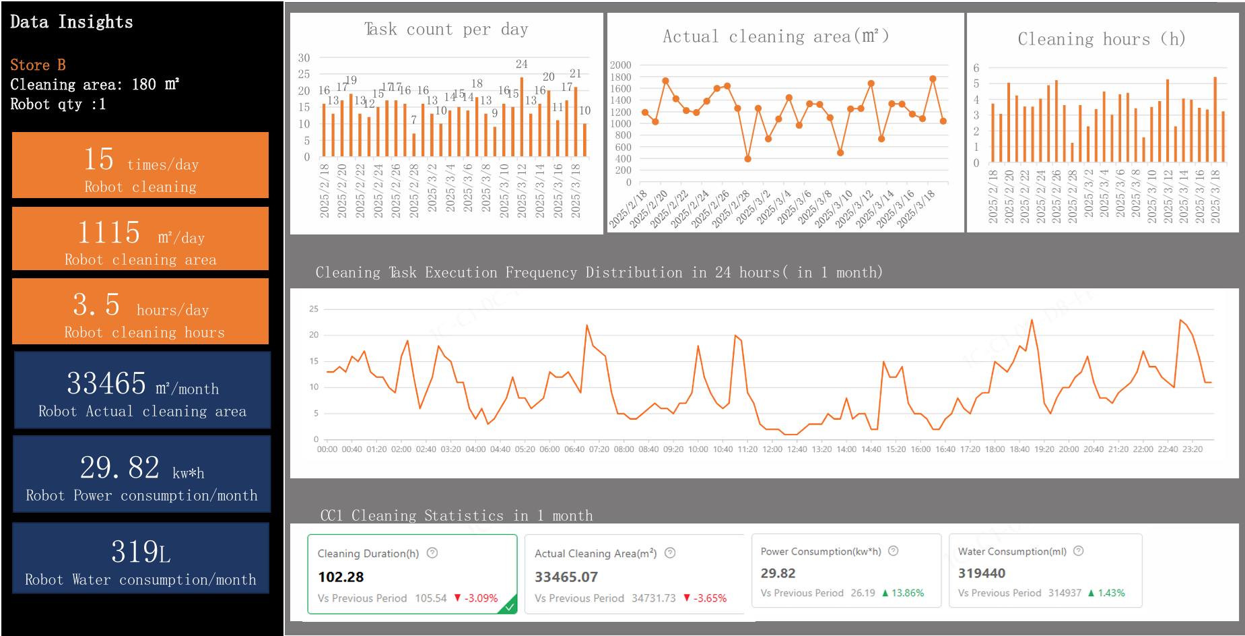Click the 1115 m²/day Robot cleaning area tile
This screenshot has height=636, width=1245.
pyautogui.click(x=140, y=238)
